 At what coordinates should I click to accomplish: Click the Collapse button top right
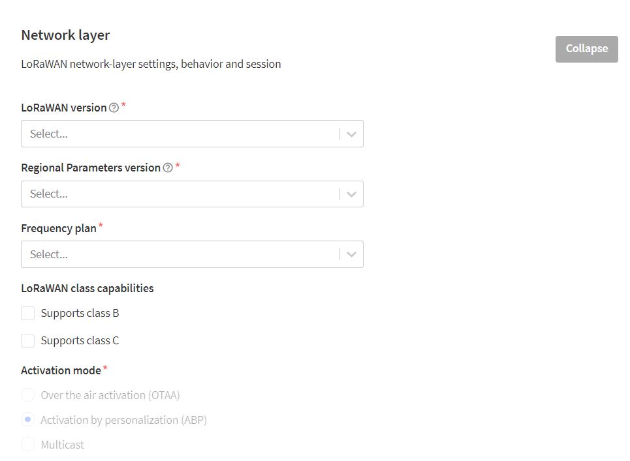[586, 48]
